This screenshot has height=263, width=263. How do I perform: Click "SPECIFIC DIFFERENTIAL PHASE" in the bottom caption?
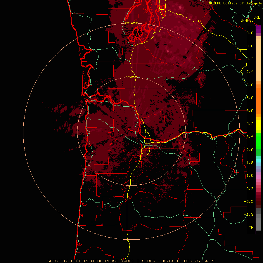[83, 261]
